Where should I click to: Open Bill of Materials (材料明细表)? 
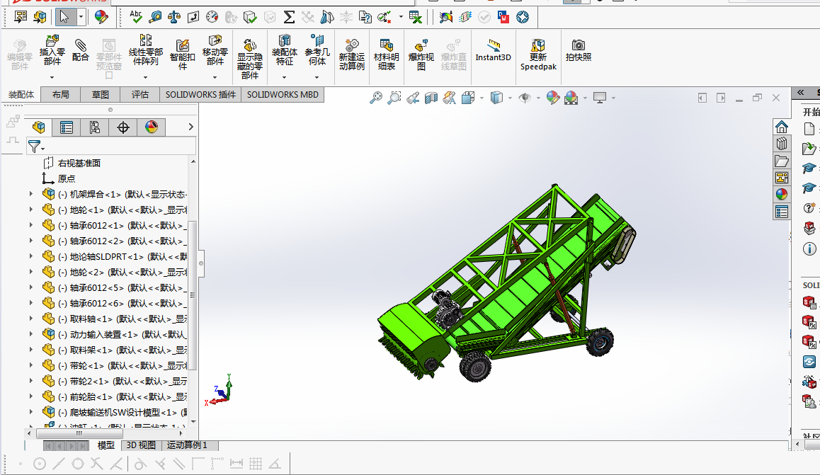[x=387, y=55]
